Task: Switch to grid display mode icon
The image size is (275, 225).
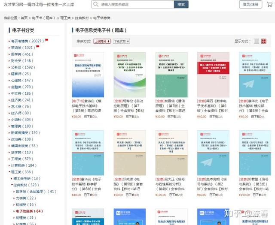Action: pos(264,41)
